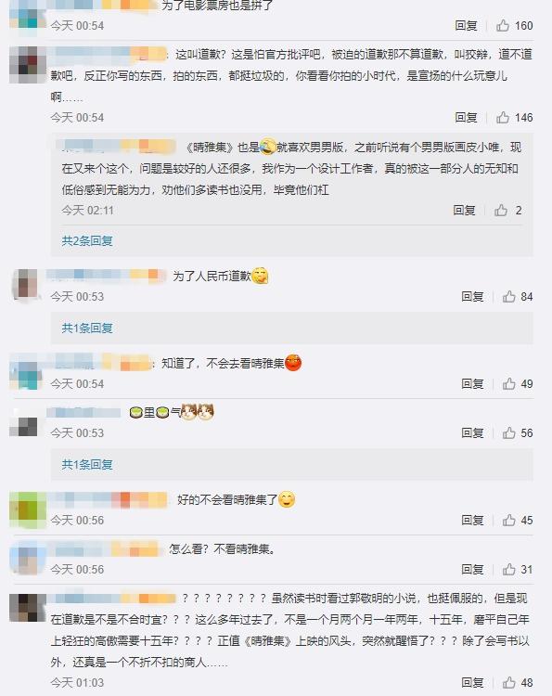The height and width of the screenshot is (696, 552).
Task: Expand 共1条回复 under the matcha emoji comment
Action: (87, 464)
